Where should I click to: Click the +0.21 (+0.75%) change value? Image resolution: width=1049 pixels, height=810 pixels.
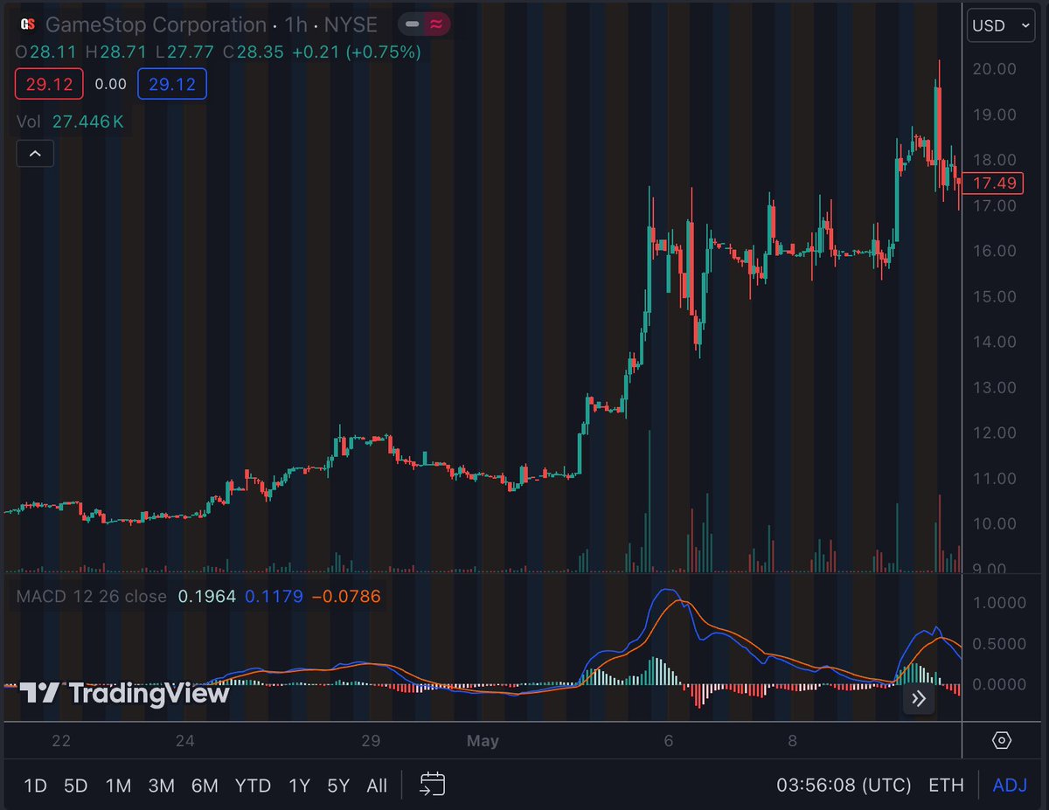coord(357,52)
